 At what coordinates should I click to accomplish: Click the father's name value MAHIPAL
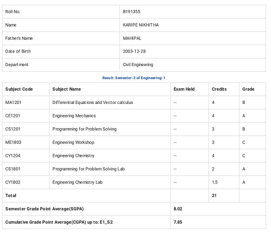coord(132,38)
